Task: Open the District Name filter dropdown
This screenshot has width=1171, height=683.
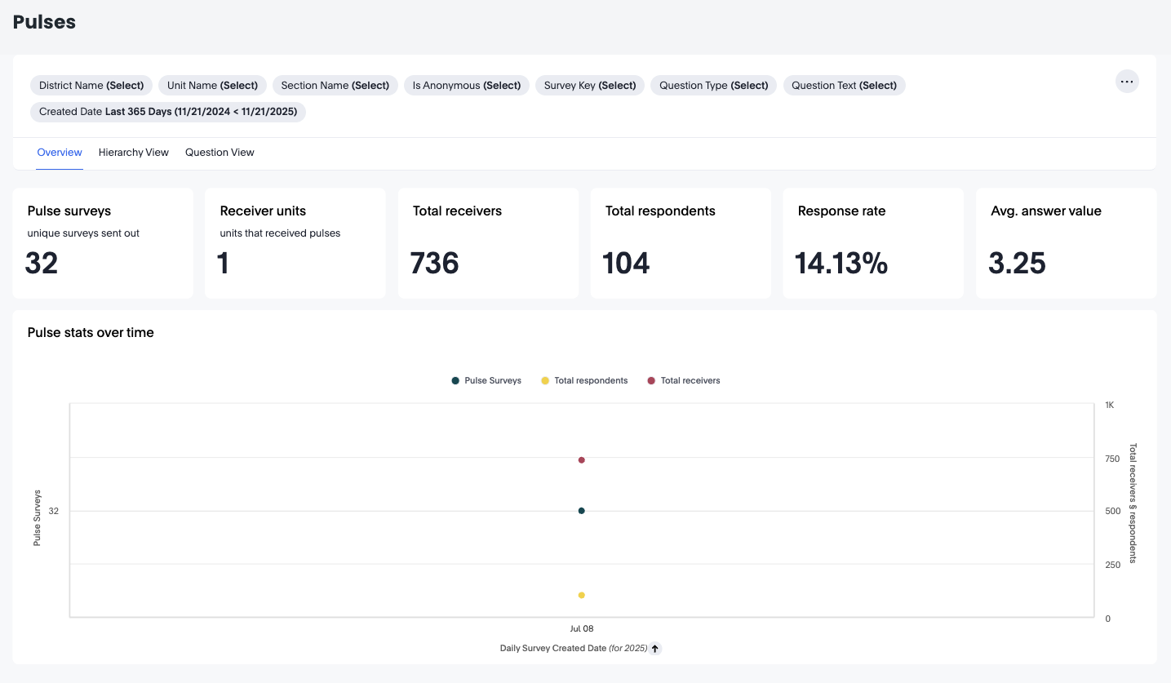Action: pos(91,86)
